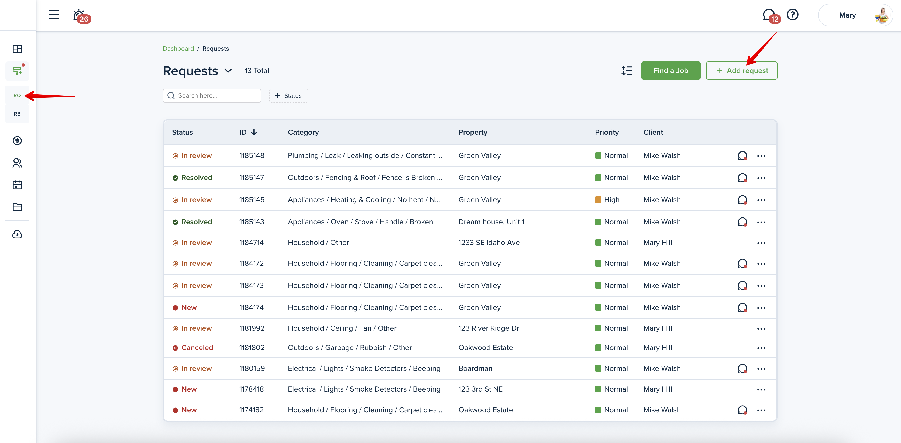Open the contacts people icon in sidebar
Screen dimensions: 901x443
click(x=17, y=162)
